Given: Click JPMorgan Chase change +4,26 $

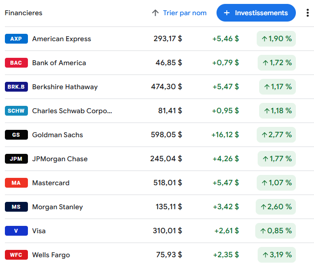Looking at the screenshot, I should [226, 159].
